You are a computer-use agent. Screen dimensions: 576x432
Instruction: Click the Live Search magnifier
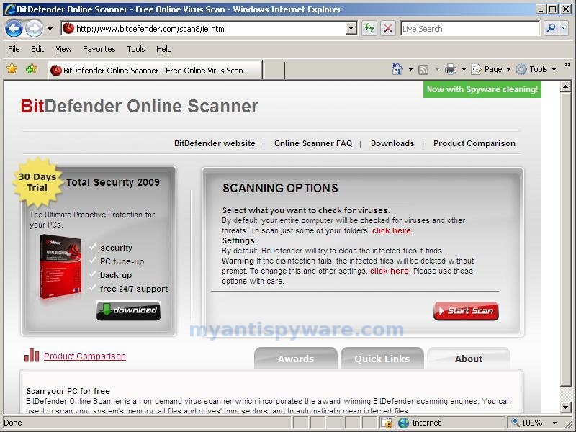[x=553, y=28]
